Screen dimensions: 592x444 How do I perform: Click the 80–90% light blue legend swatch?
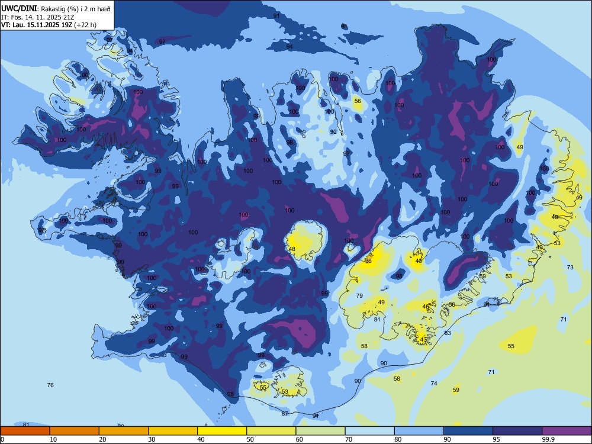(x=419, y=431)
